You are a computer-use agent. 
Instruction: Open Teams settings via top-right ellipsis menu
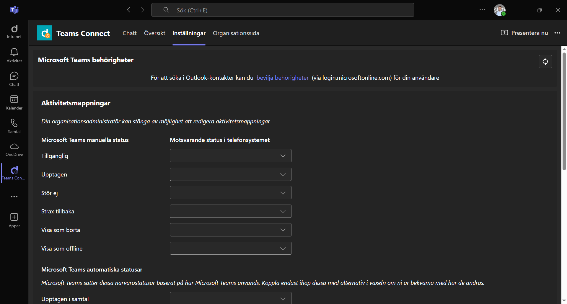(x=482, y=10)
